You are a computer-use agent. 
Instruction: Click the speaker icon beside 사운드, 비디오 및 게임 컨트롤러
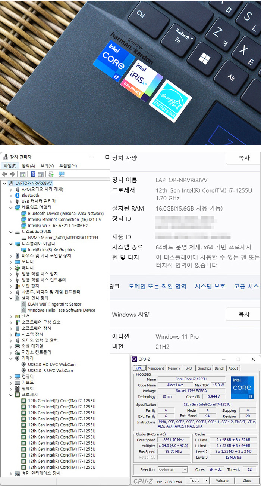pyautogui.click(x=17, y=292)
